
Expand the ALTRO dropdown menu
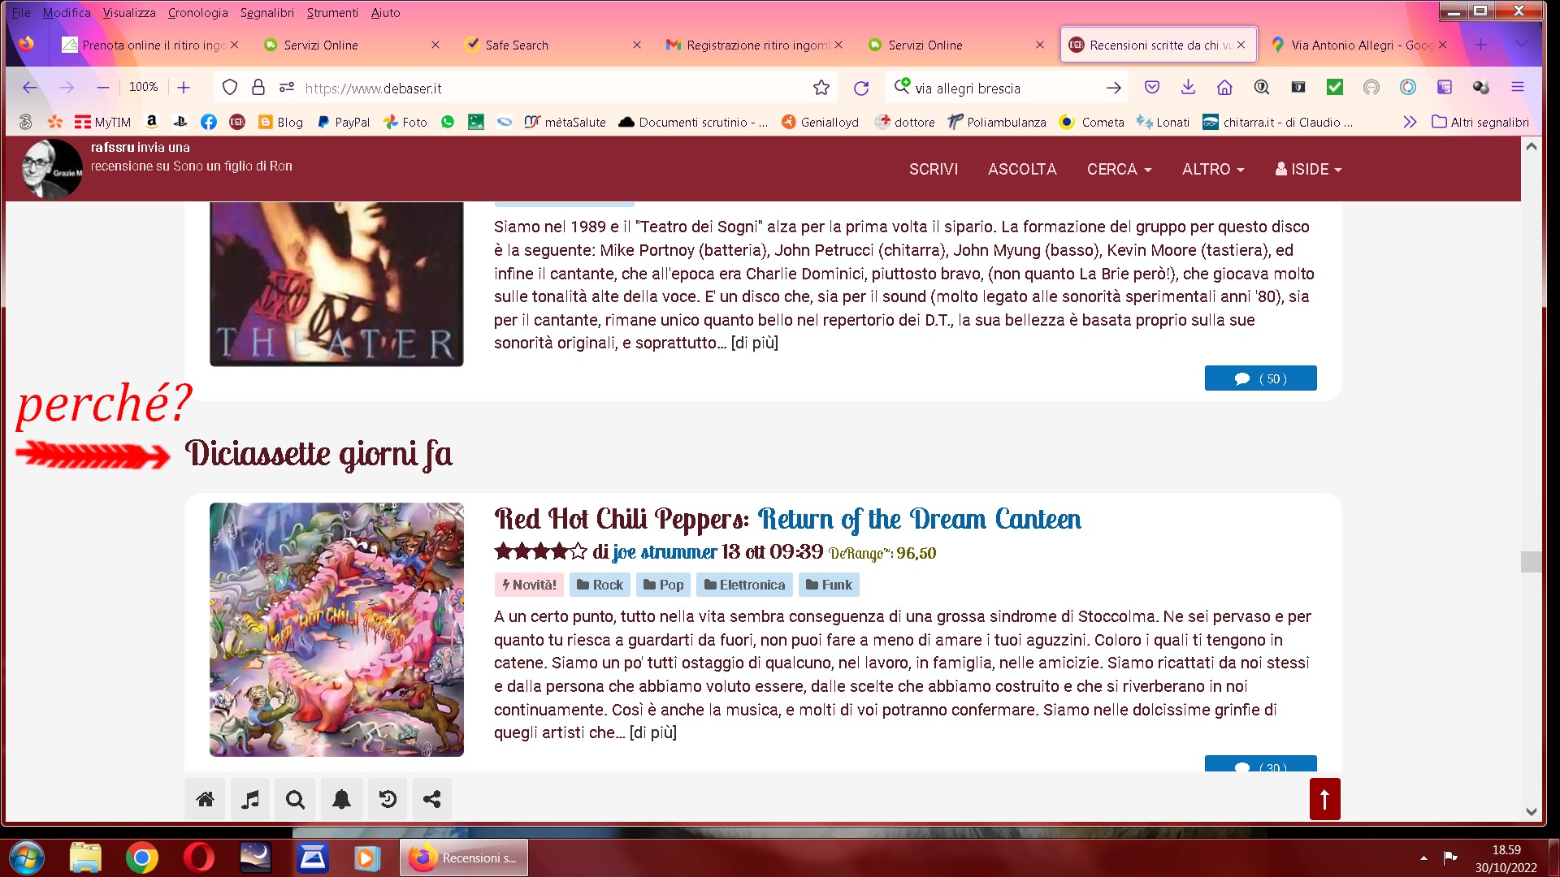click(x=1213, y=169)
